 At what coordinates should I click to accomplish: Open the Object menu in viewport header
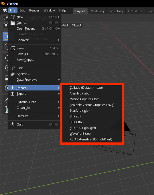(77, 25)
